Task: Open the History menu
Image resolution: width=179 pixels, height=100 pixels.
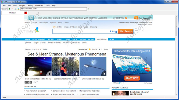Action: 30,5
